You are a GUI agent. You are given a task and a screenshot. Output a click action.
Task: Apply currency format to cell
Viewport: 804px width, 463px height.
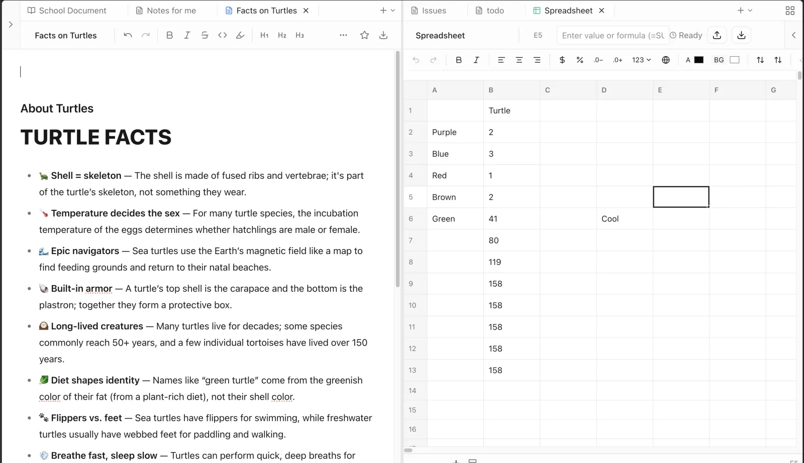562,60
